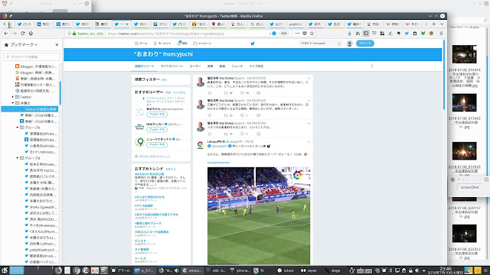Go to Firefox home page icon

coord(31,34)
